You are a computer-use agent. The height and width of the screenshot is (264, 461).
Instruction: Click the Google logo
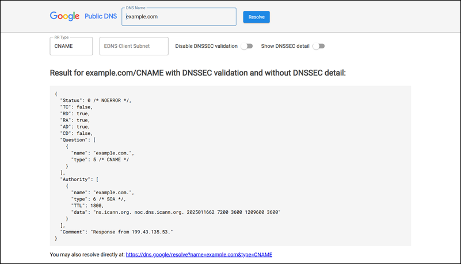click(x=64, y=16)
